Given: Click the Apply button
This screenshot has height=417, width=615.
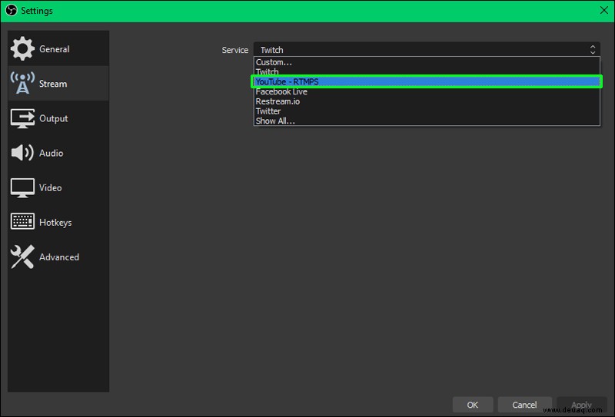Looking at the screenshot, I should click(581, 405).
